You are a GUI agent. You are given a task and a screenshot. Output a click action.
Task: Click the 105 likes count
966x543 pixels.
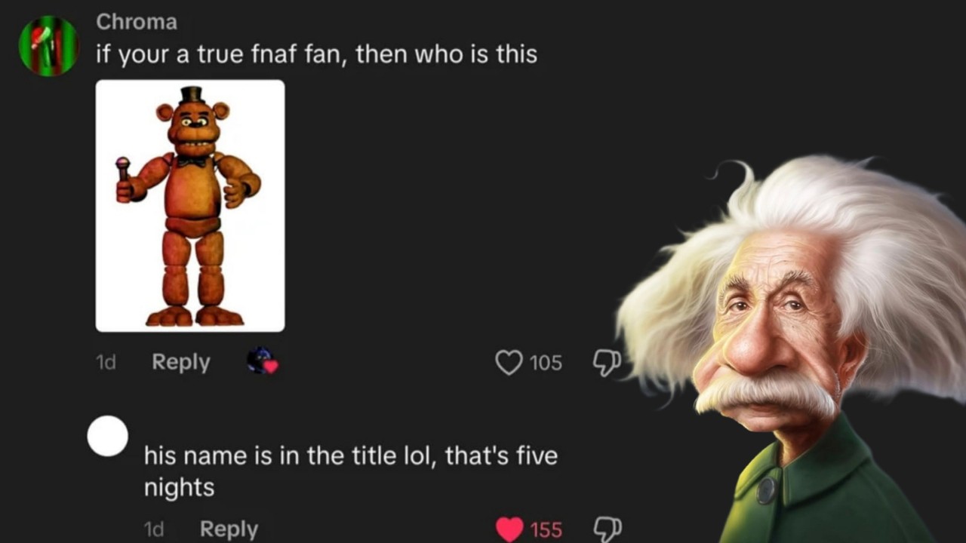(546, 363)
